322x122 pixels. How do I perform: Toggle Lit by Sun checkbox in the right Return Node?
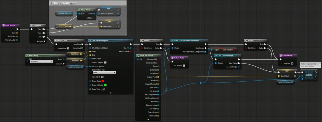tap(292, 64)
